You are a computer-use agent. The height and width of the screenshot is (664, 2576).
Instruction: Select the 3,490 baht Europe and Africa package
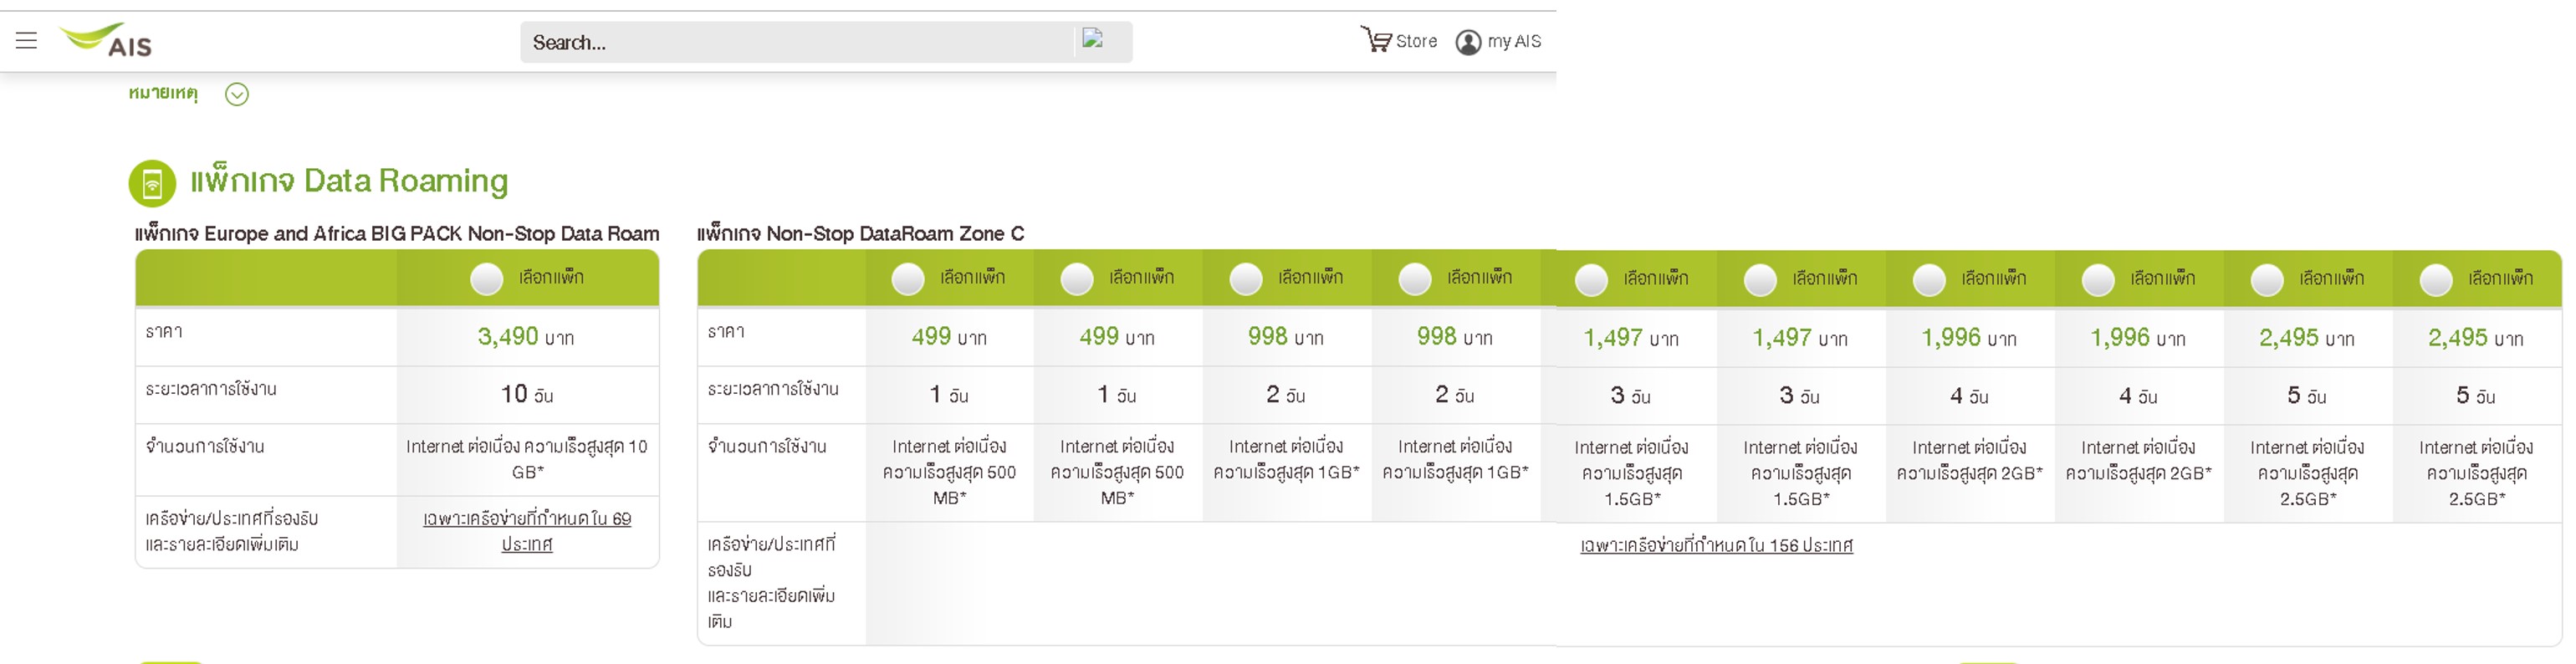pos(487,278)
